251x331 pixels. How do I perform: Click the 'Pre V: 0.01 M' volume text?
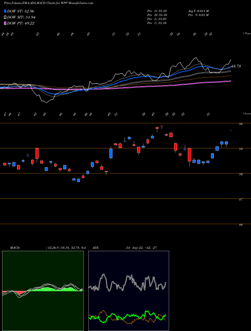coord(198,15)
